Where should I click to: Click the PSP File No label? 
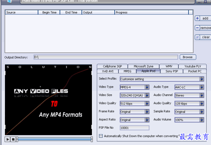[x=106, y=128]
